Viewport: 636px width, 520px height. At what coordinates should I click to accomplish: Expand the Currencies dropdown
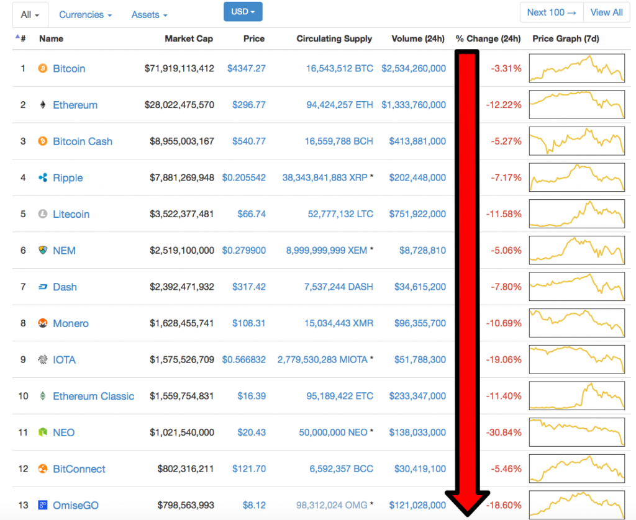(85, 15)
